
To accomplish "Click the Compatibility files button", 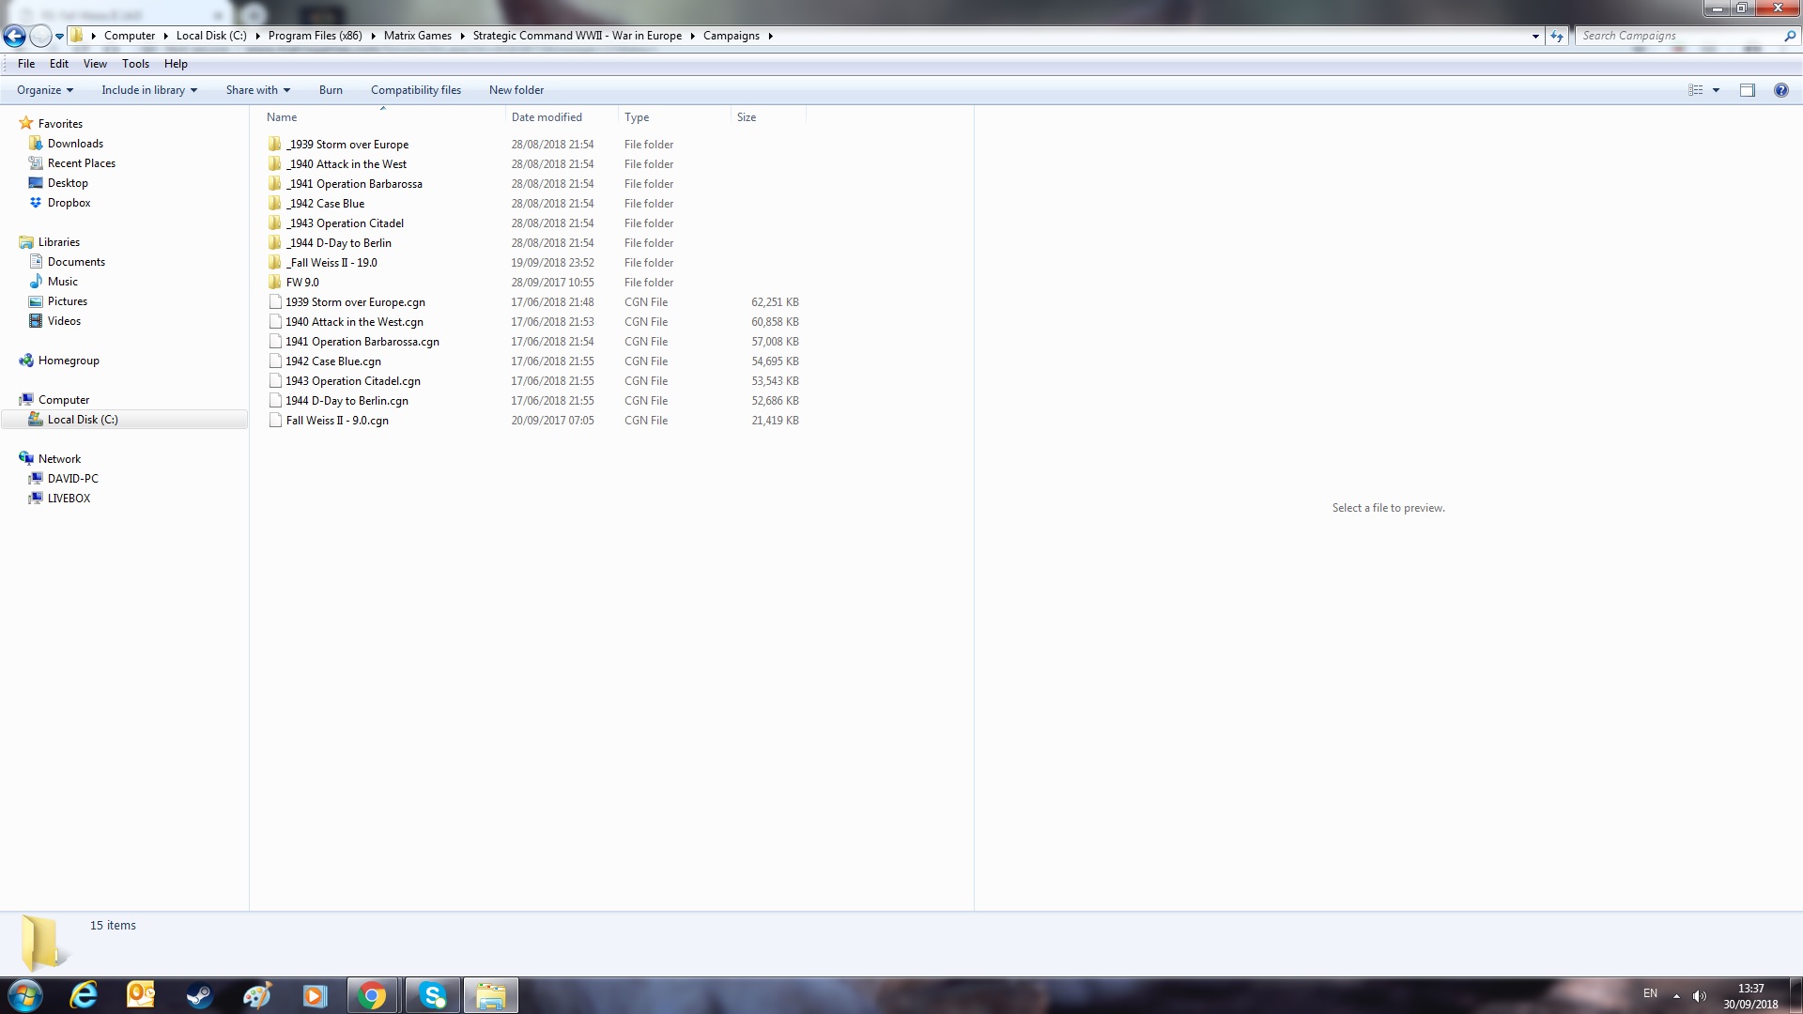I will (x=415, y=90).
